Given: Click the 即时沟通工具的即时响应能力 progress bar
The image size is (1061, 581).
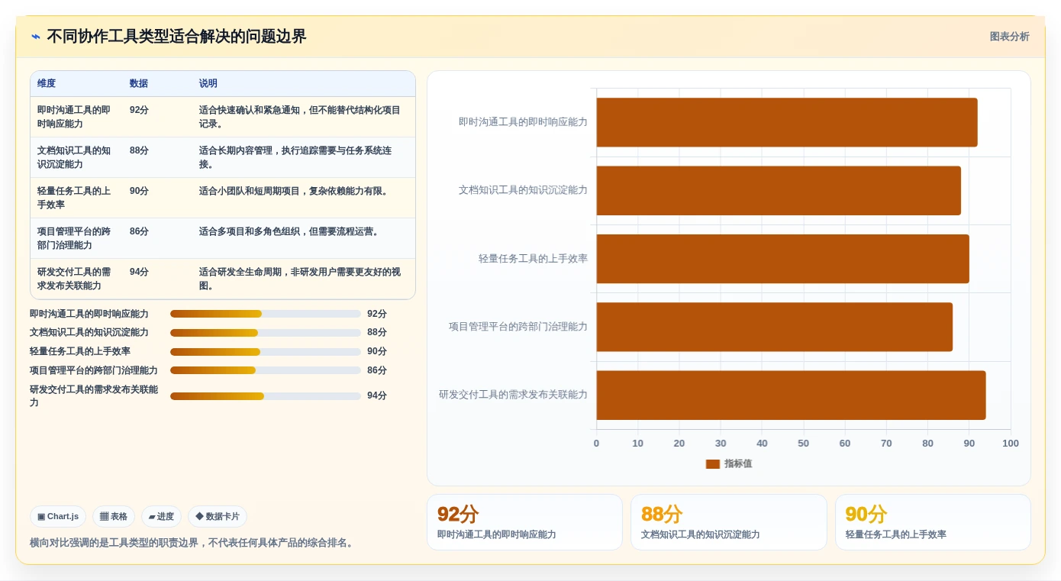Looking at the screenshot, I should [266, 314].
